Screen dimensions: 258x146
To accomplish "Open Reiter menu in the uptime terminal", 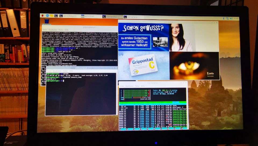I will coord(65,71).
